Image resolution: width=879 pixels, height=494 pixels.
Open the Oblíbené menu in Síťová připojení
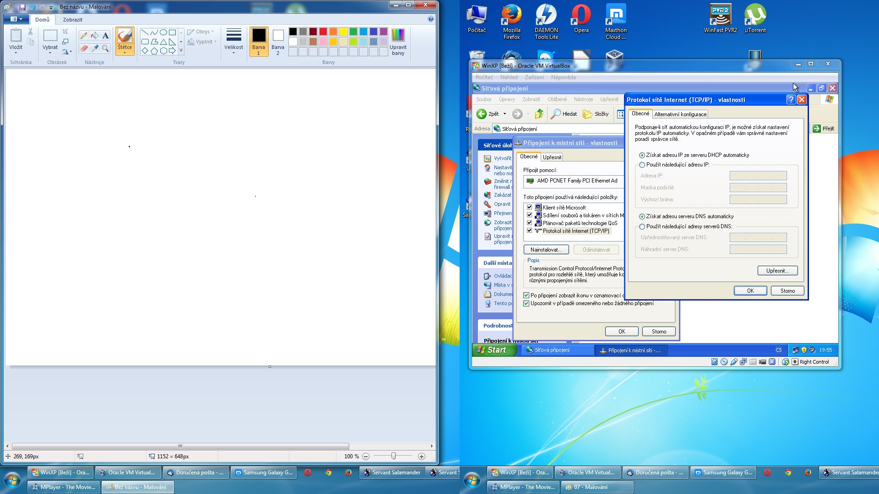click(x=557, y=99)
